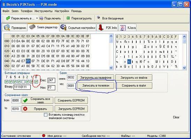Click Загрузить из файла button

click(x=134, y=78)
